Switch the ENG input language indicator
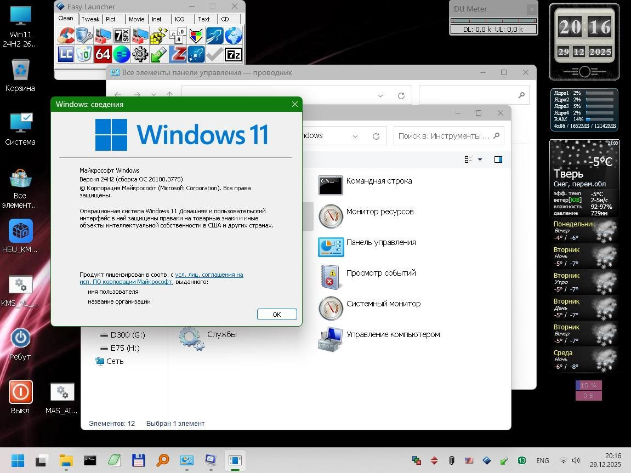The width and height of the screenshot is (631, 473). coord(543,460)
